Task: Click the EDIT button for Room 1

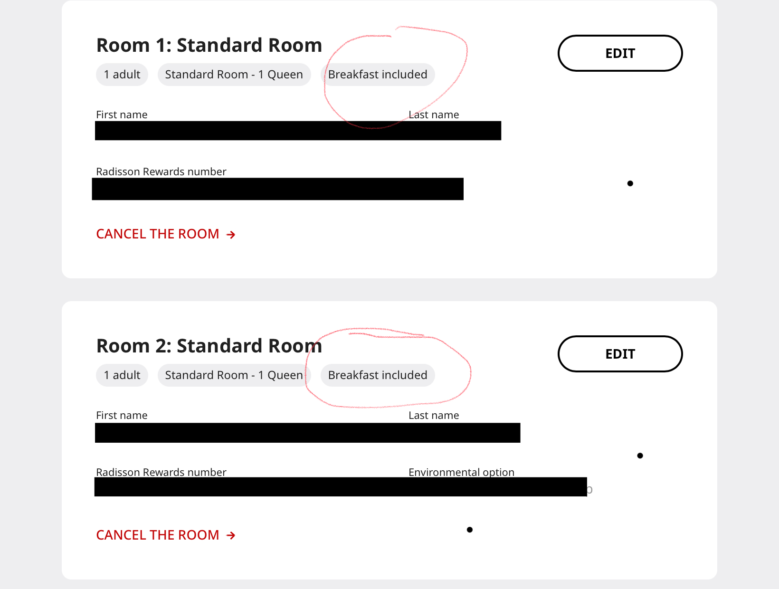Action: pos(620,53)
